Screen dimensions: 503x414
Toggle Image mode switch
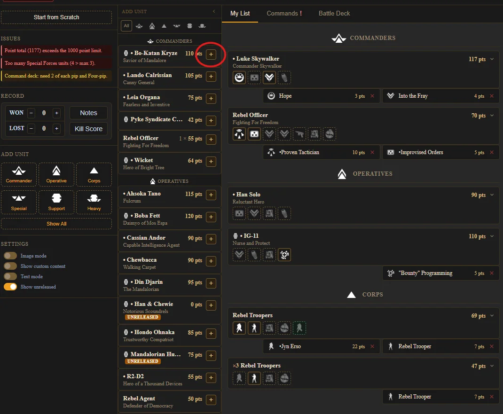(10, 256)
